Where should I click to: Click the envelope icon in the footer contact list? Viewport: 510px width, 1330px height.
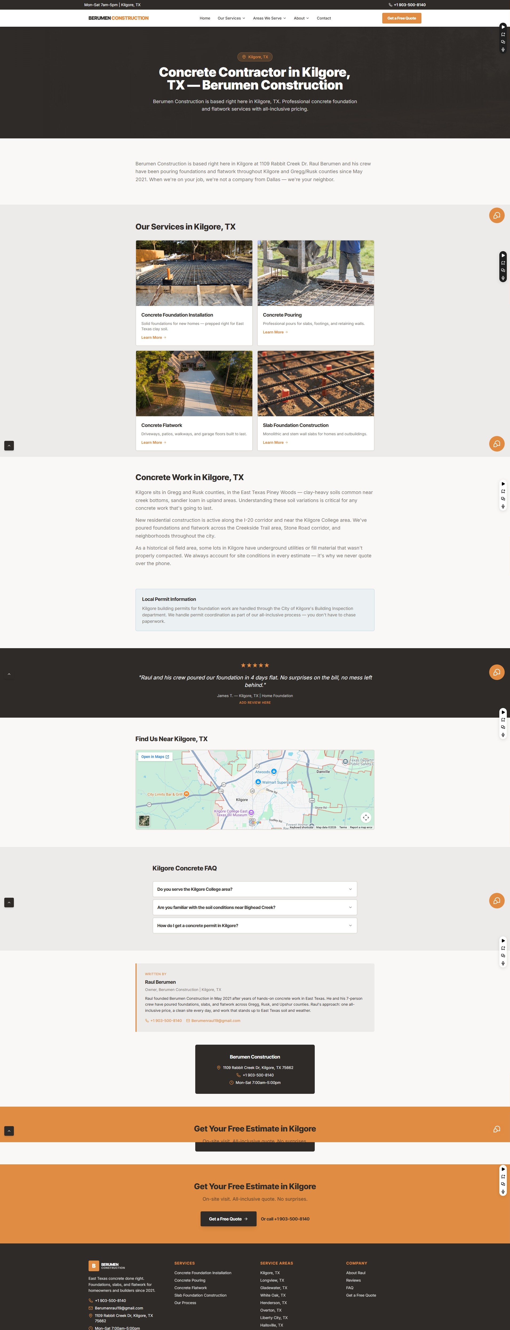coord(91,1308)
